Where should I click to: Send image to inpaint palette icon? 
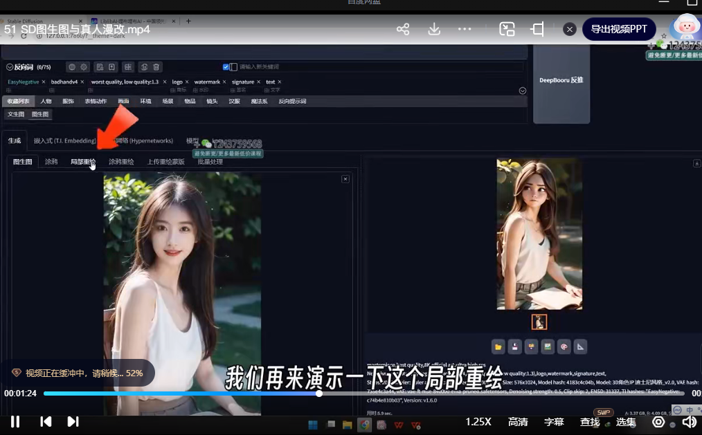tap(564, 347)
